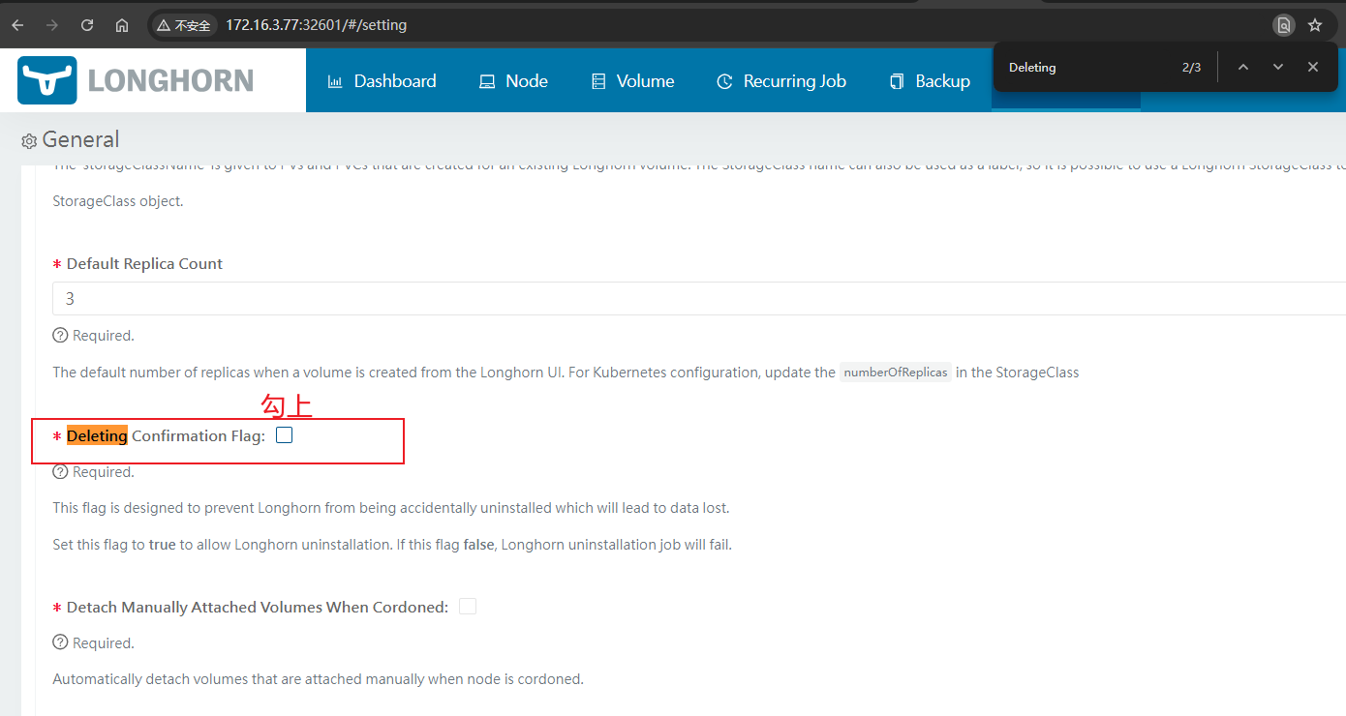The height and width of the screenshot is (716, 1346).
Task: Switch to Recurring Job page
Action: pos(780,81)
